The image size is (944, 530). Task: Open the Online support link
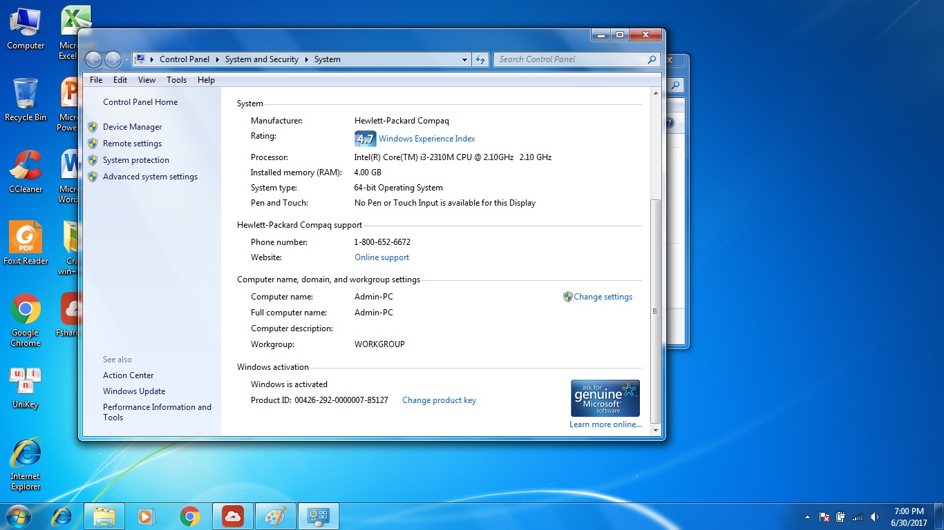pos(381,257)
